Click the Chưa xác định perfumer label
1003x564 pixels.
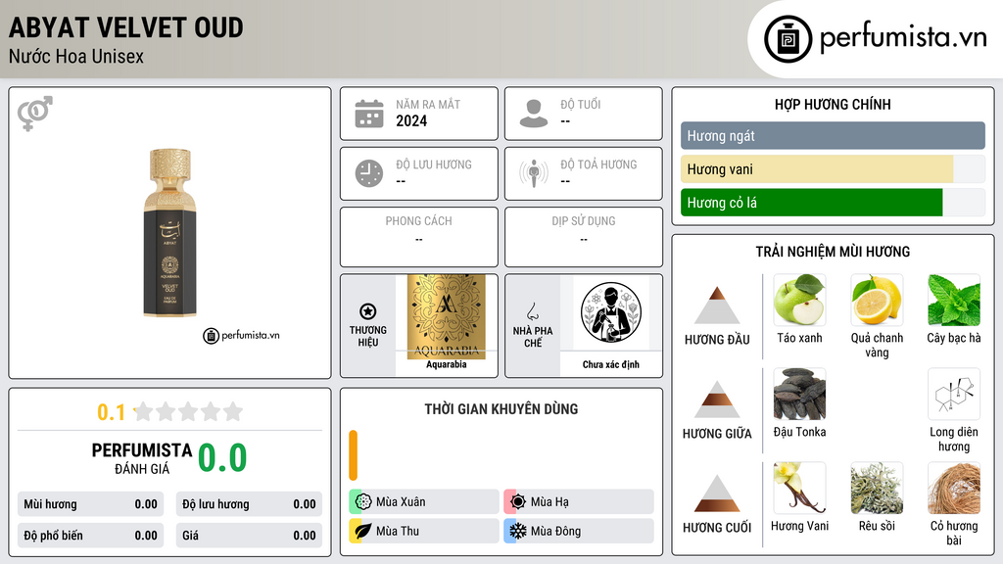(x=611, y=364)
